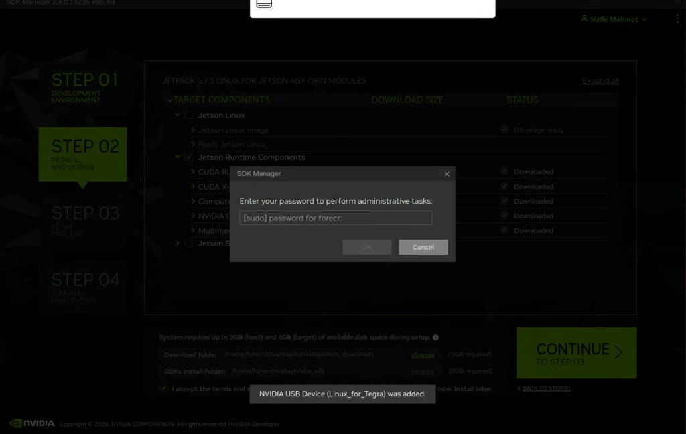Expand the CUDA X row
This screenshot has width=686, height=434.
193,186
